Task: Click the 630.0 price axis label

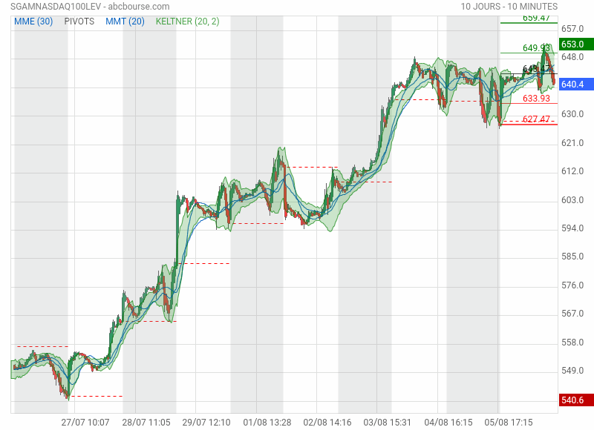Action: 572,114
